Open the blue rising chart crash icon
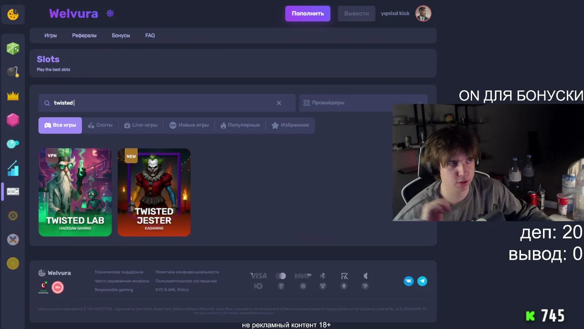This screenshot has width=584, height=329. pyautogui.click(x=13, y=168)
